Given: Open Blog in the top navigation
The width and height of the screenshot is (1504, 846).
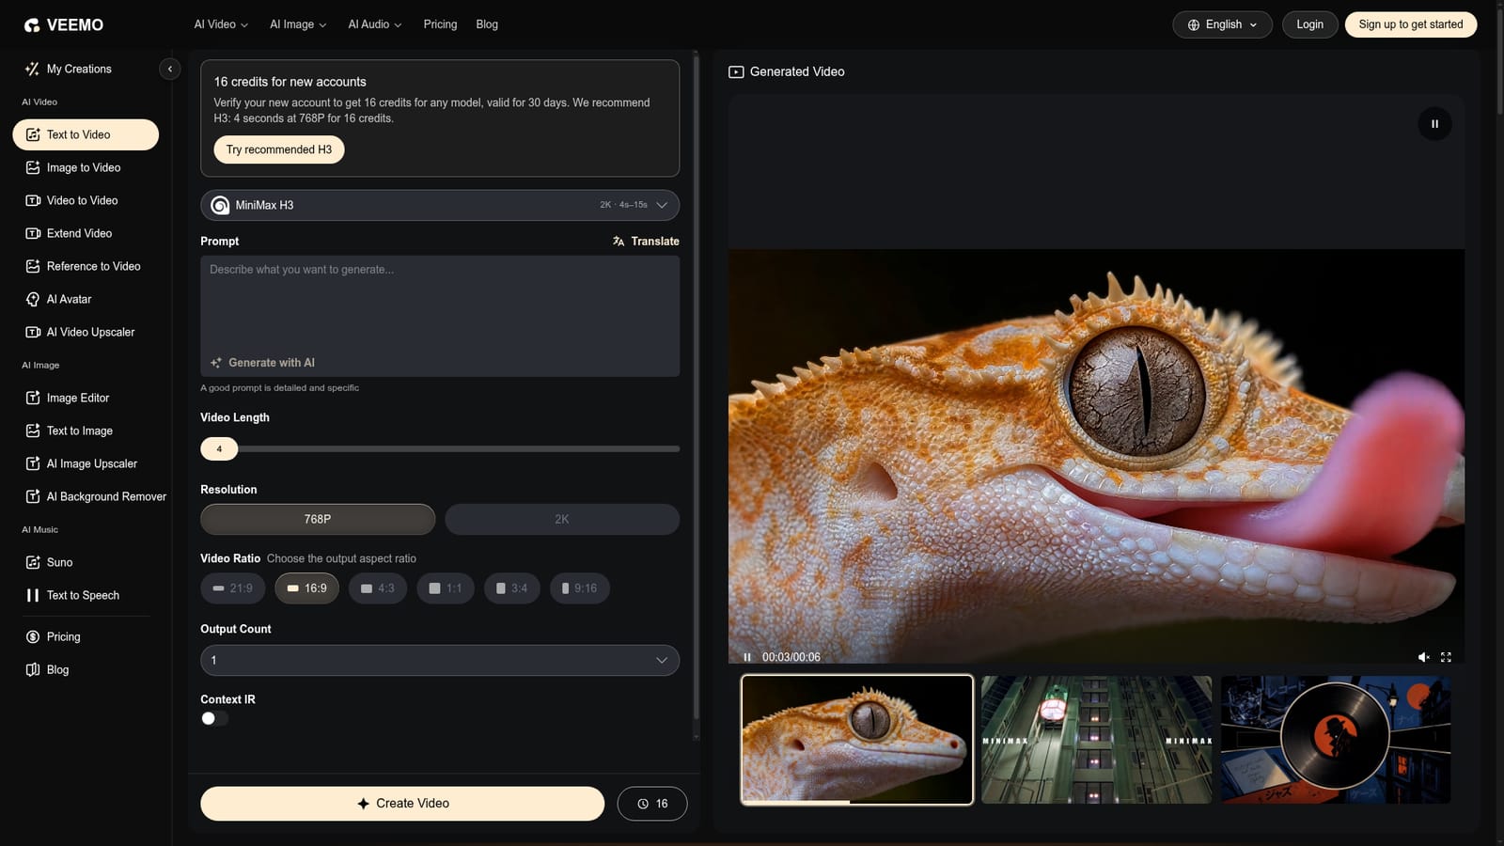Looking at the screenshot, I should [487, 24].
